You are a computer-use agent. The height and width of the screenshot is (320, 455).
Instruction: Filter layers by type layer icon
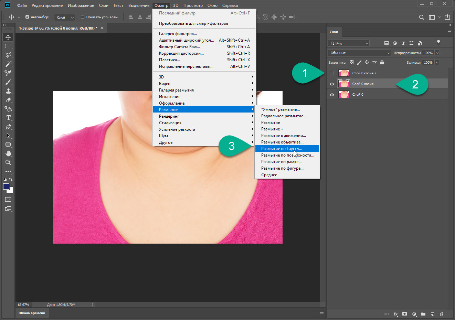coord(403,43)
